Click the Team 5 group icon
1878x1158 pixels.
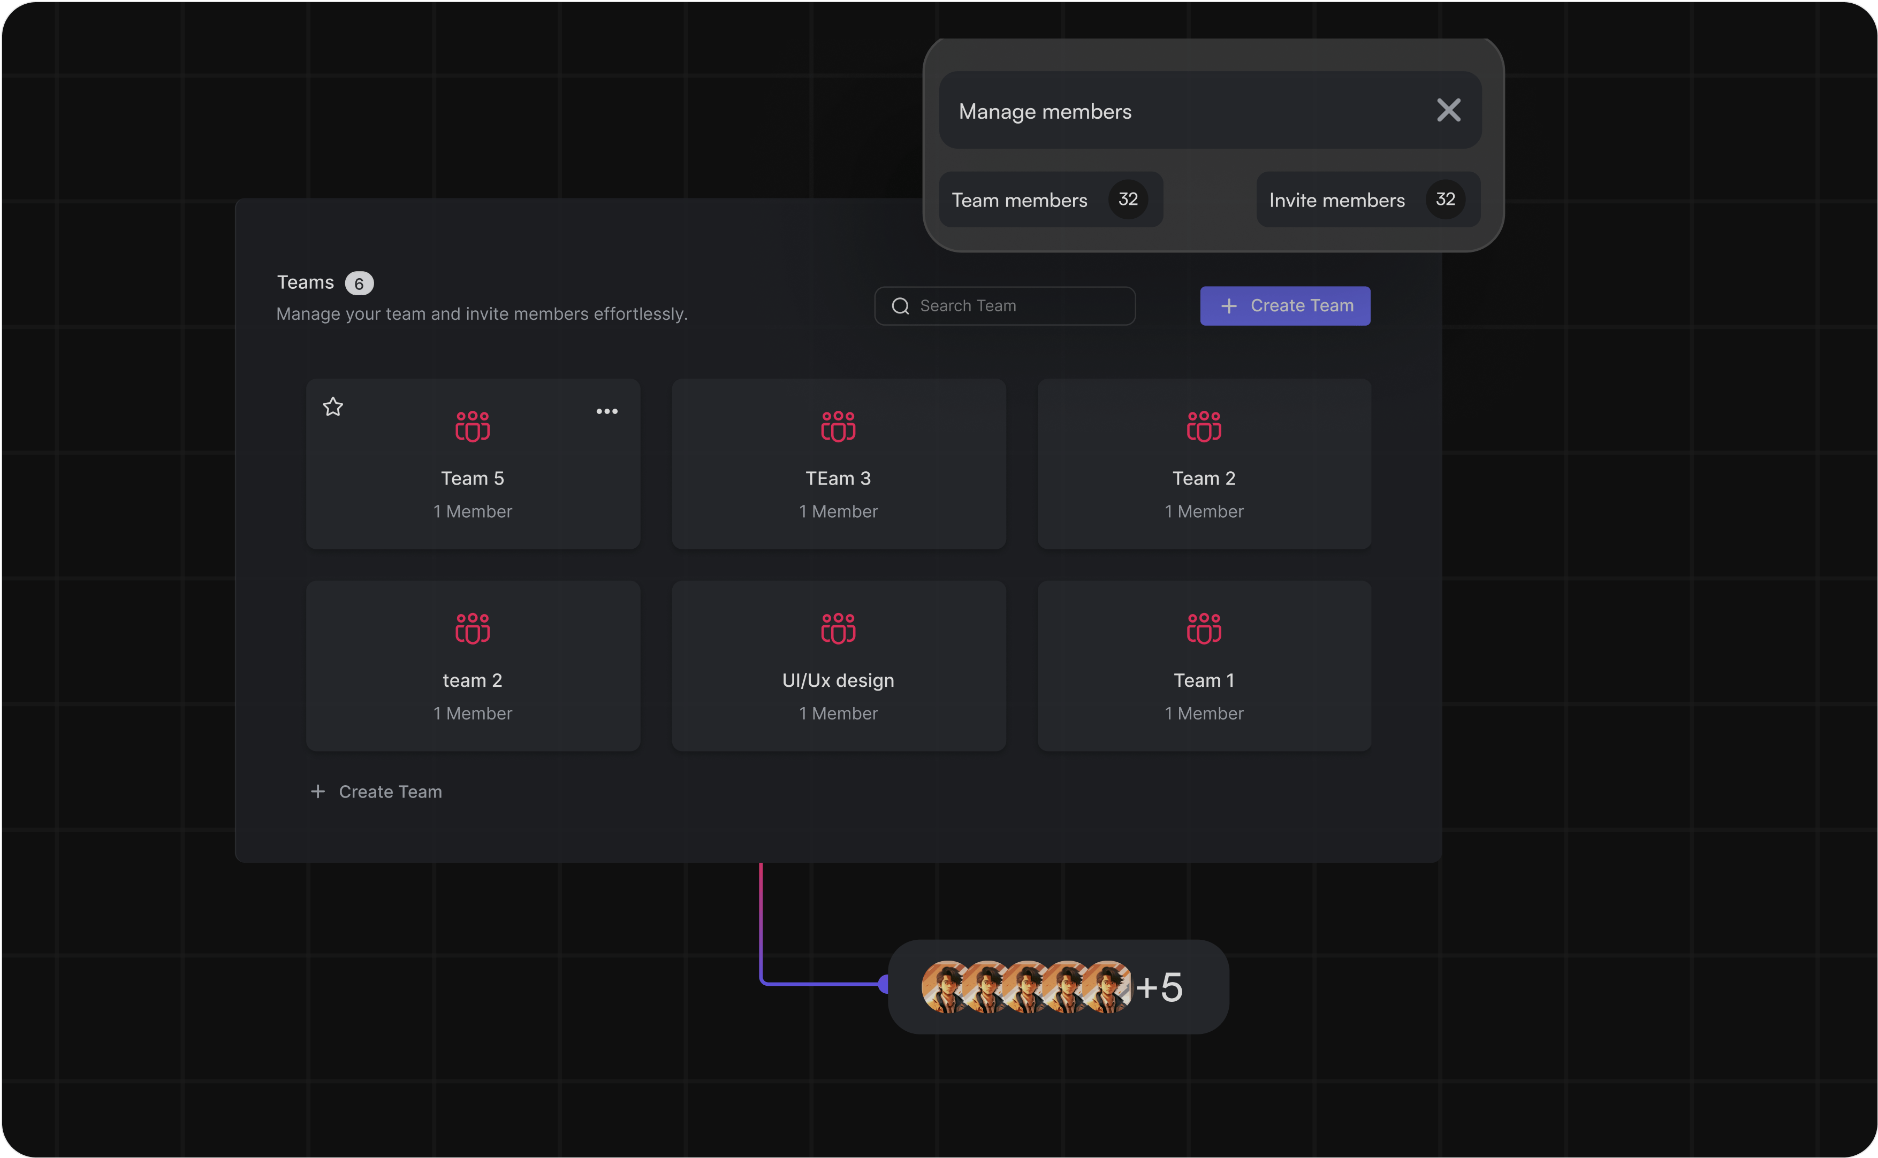(473, 427)
